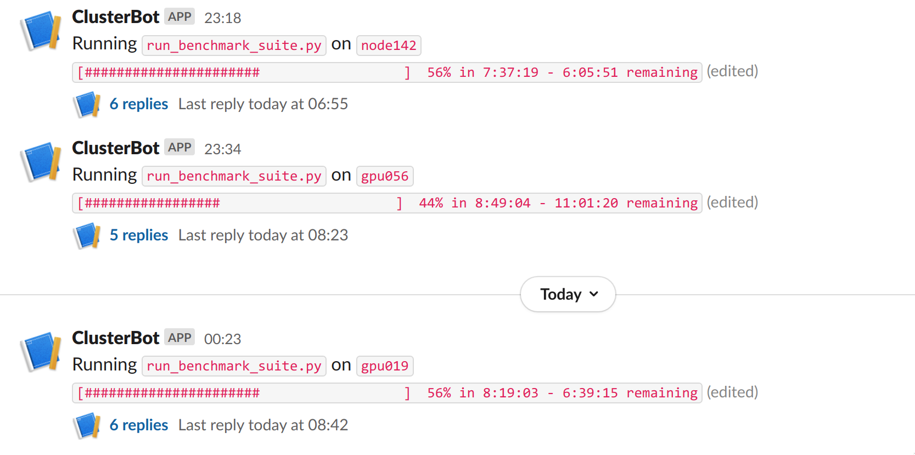Viewport: 915px width, 455px height.
Task: Click the (edited) label on the gpu056 message
Action: (x=732, y=202)
